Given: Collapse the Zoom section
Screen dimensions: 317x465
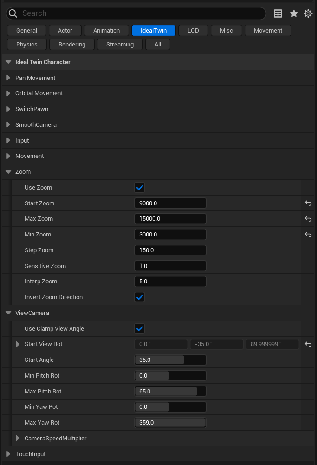Looking at the screenshot, I should click(x=8, y=172).
